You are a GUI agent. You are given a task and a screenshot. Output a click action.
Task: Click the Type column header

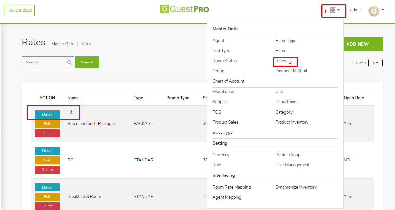138,98
